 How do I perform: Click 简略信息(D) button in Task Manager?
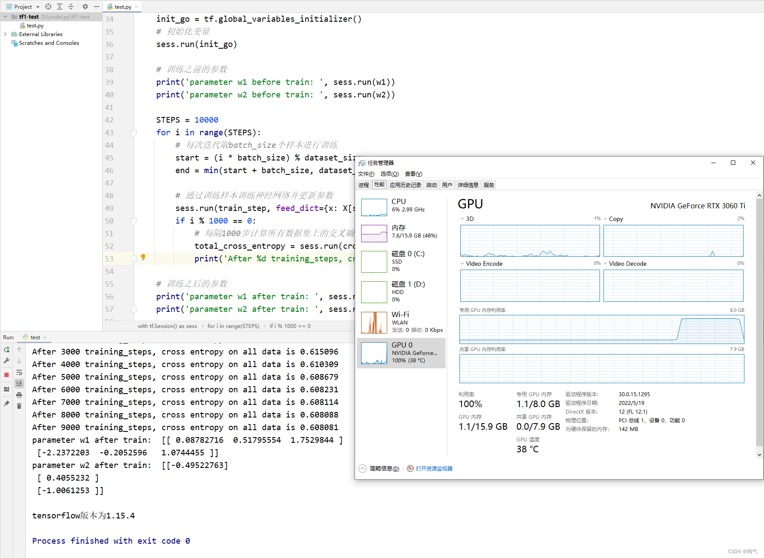coord(384,468)
